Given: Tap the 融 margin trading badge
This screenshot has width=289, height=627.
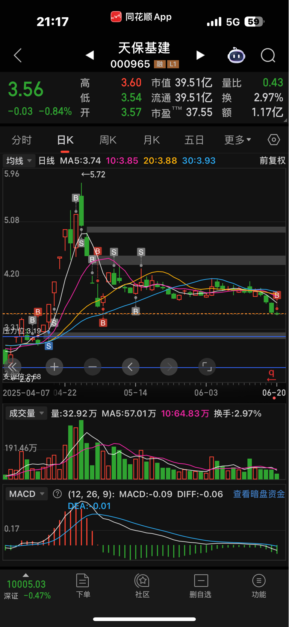Looking at the screenshot, I should 160,64.
